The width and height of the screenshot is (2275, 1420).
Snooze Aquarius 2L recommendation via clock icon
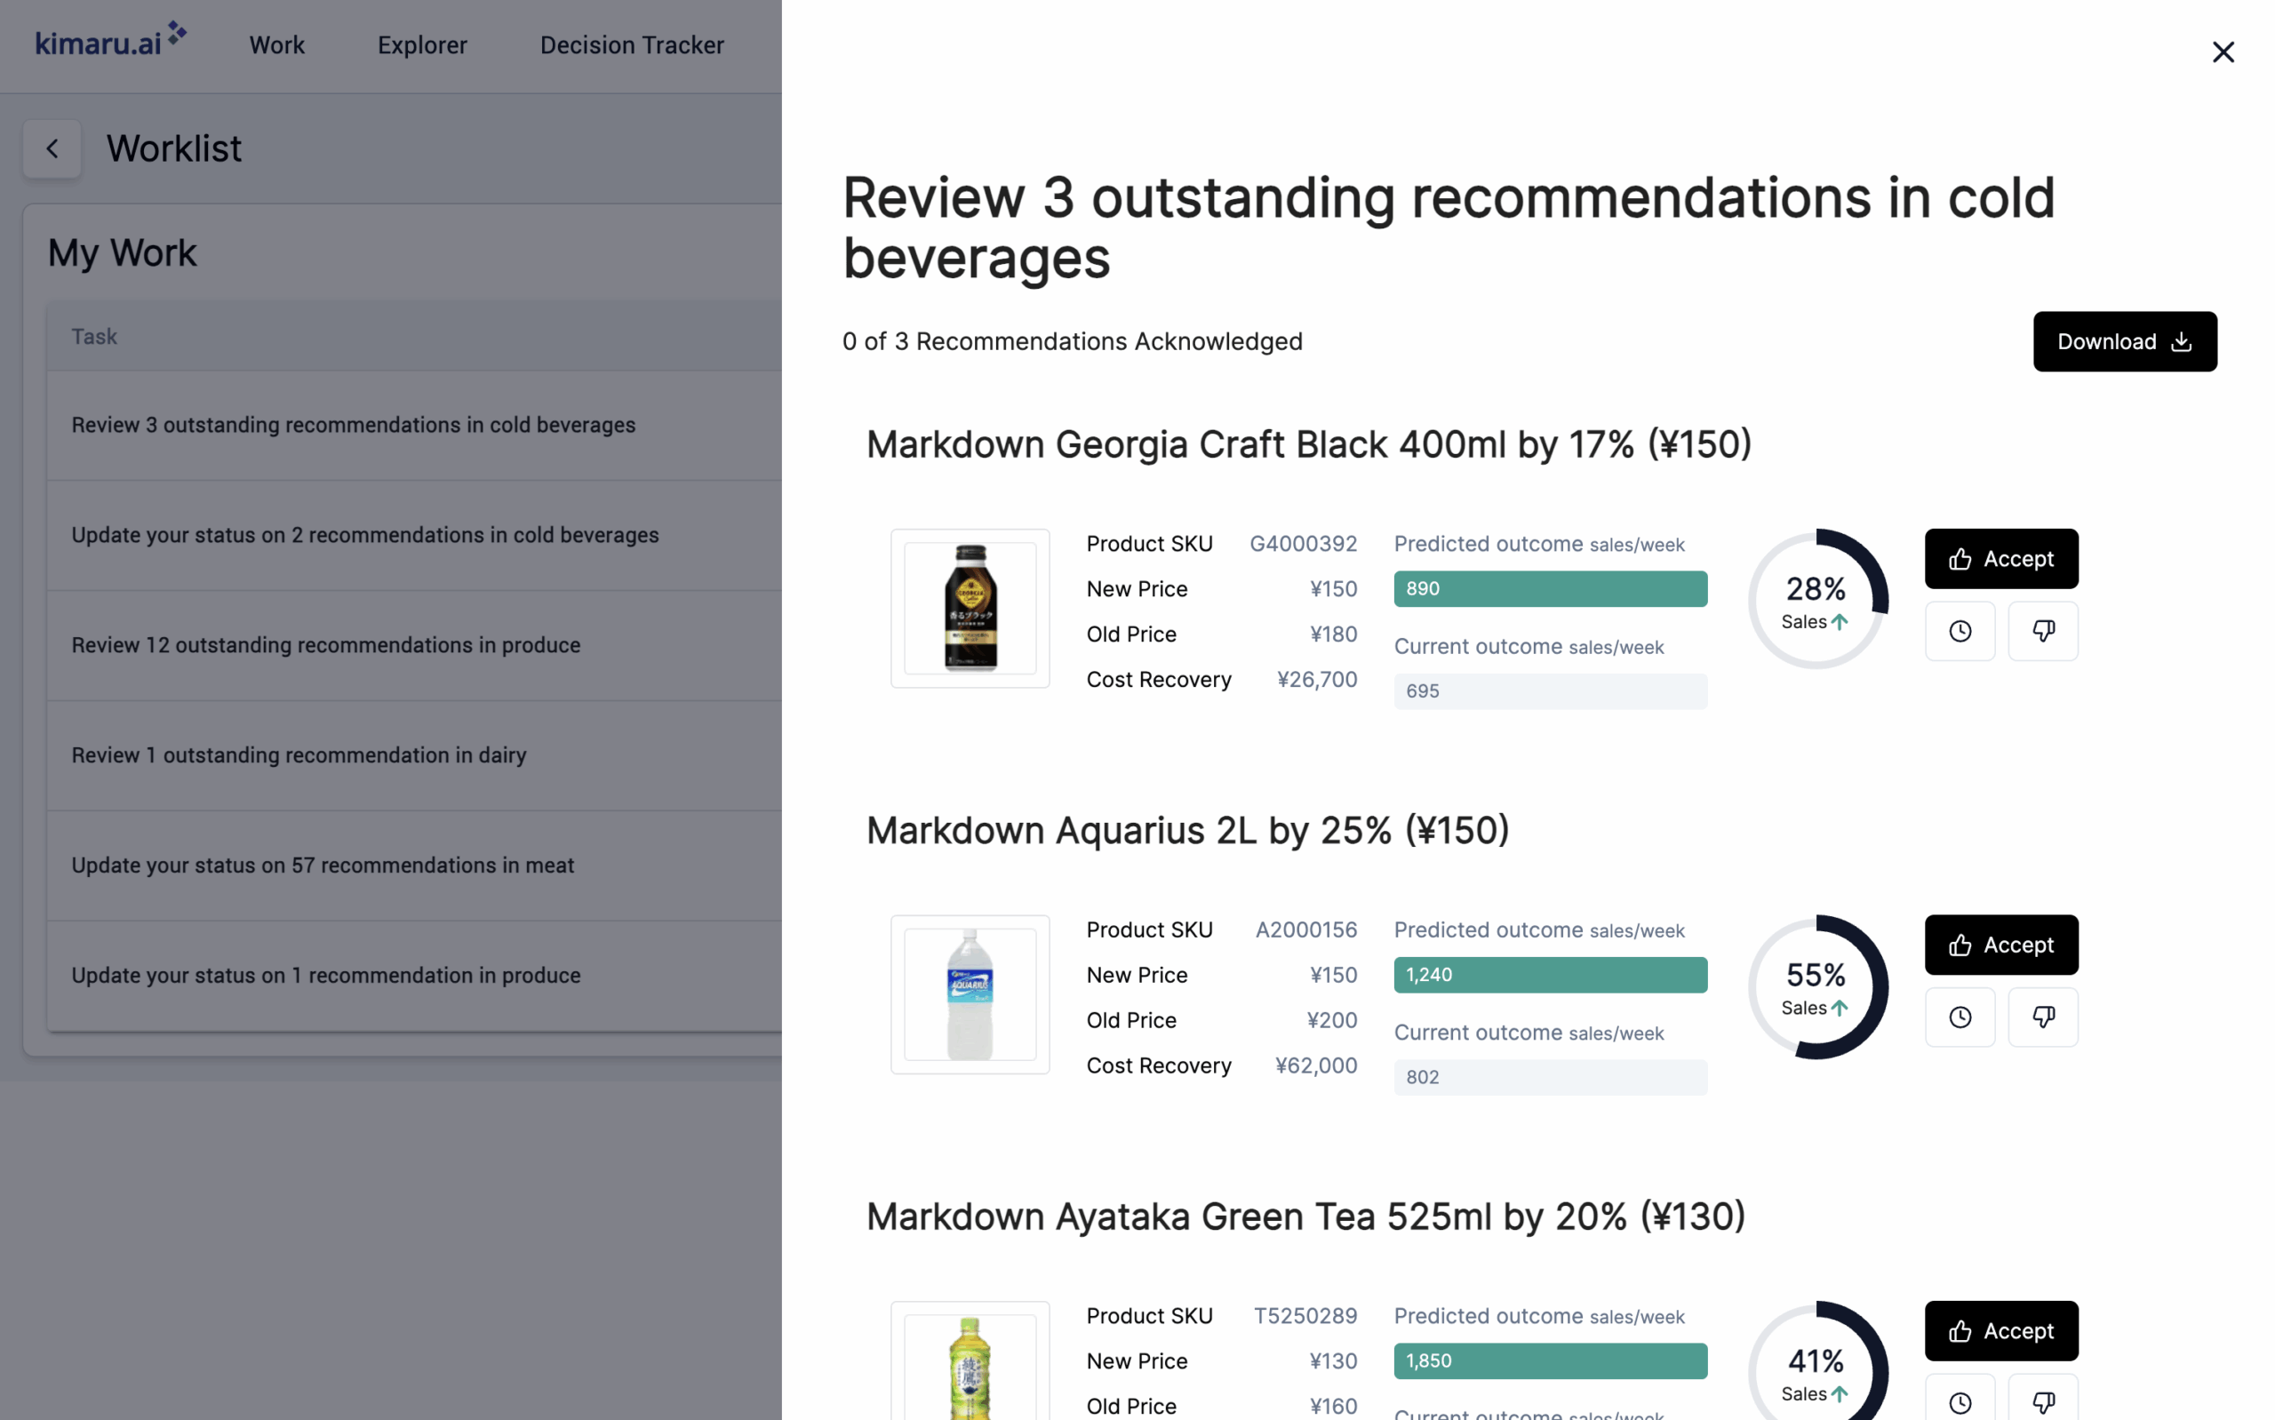coord(1960,1017)
